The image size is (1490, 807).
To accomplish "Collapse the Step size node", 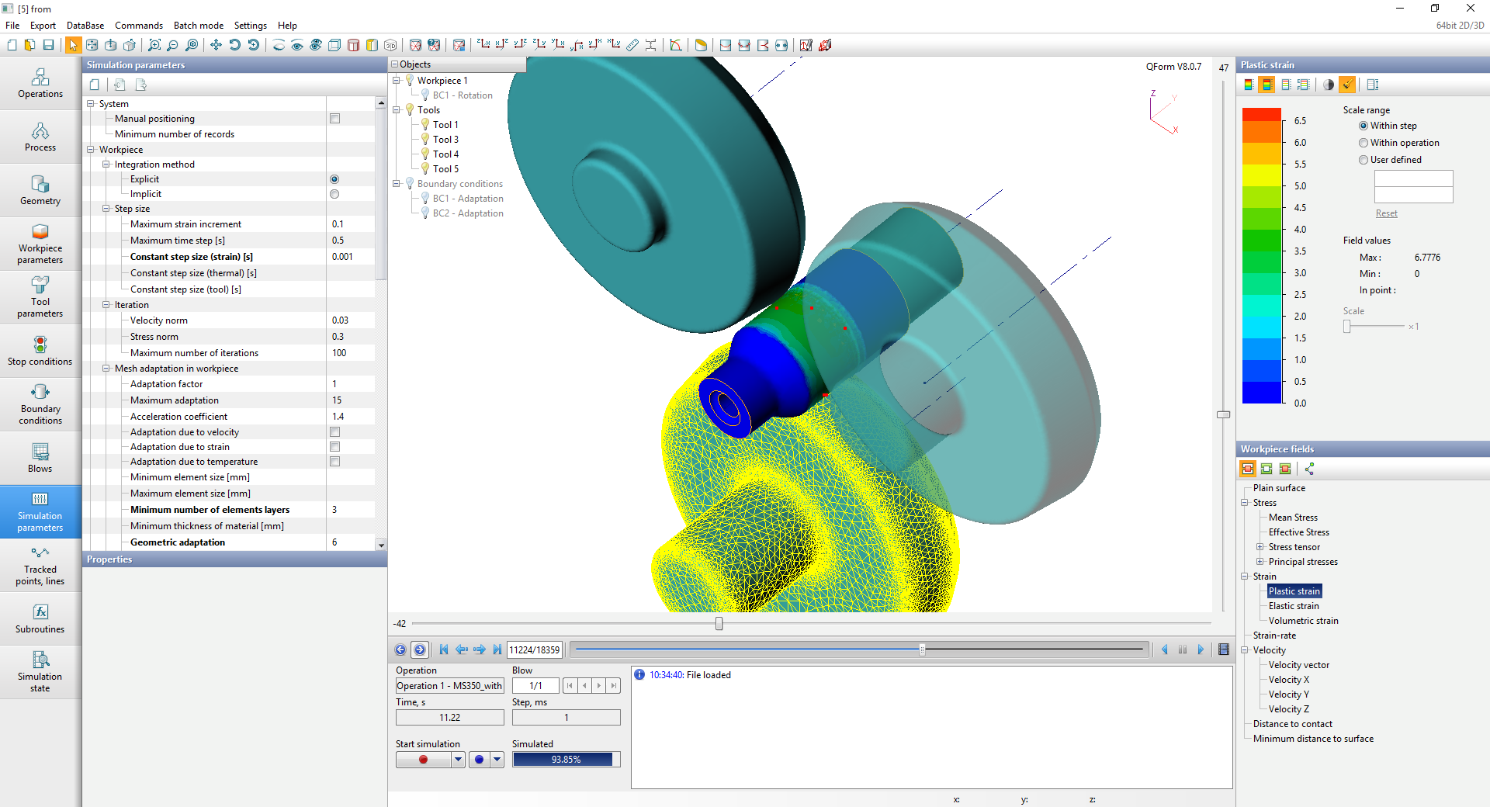I will pyautogui.click(x=106, y=209).
